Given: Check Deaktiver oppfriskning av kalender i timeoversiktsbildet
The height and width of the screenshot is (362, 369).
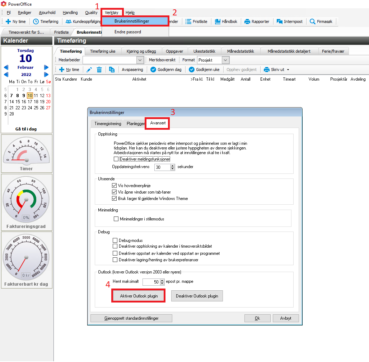Looking at the screenshot, I should (x=115, y=246).
